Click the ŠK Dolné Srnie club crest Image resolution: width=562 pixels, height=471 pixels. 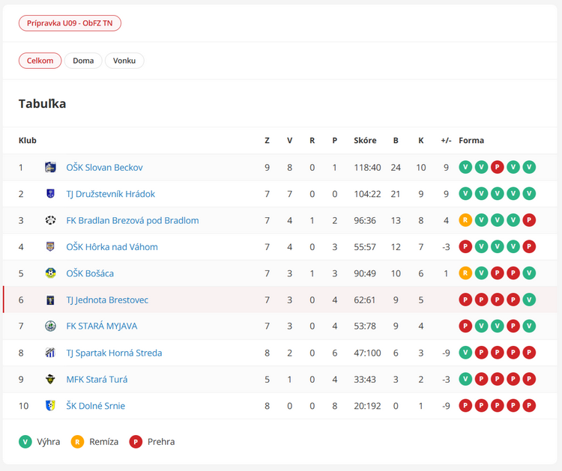coord(50,406)
